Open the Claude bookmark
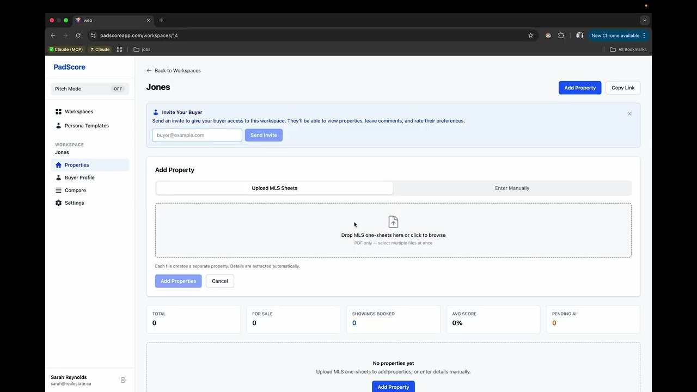The image size is (697, 392). [100, 50]
